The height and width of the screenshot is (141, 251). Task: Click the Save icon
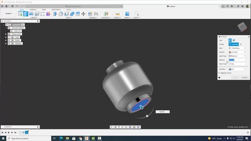pos(12,6)
